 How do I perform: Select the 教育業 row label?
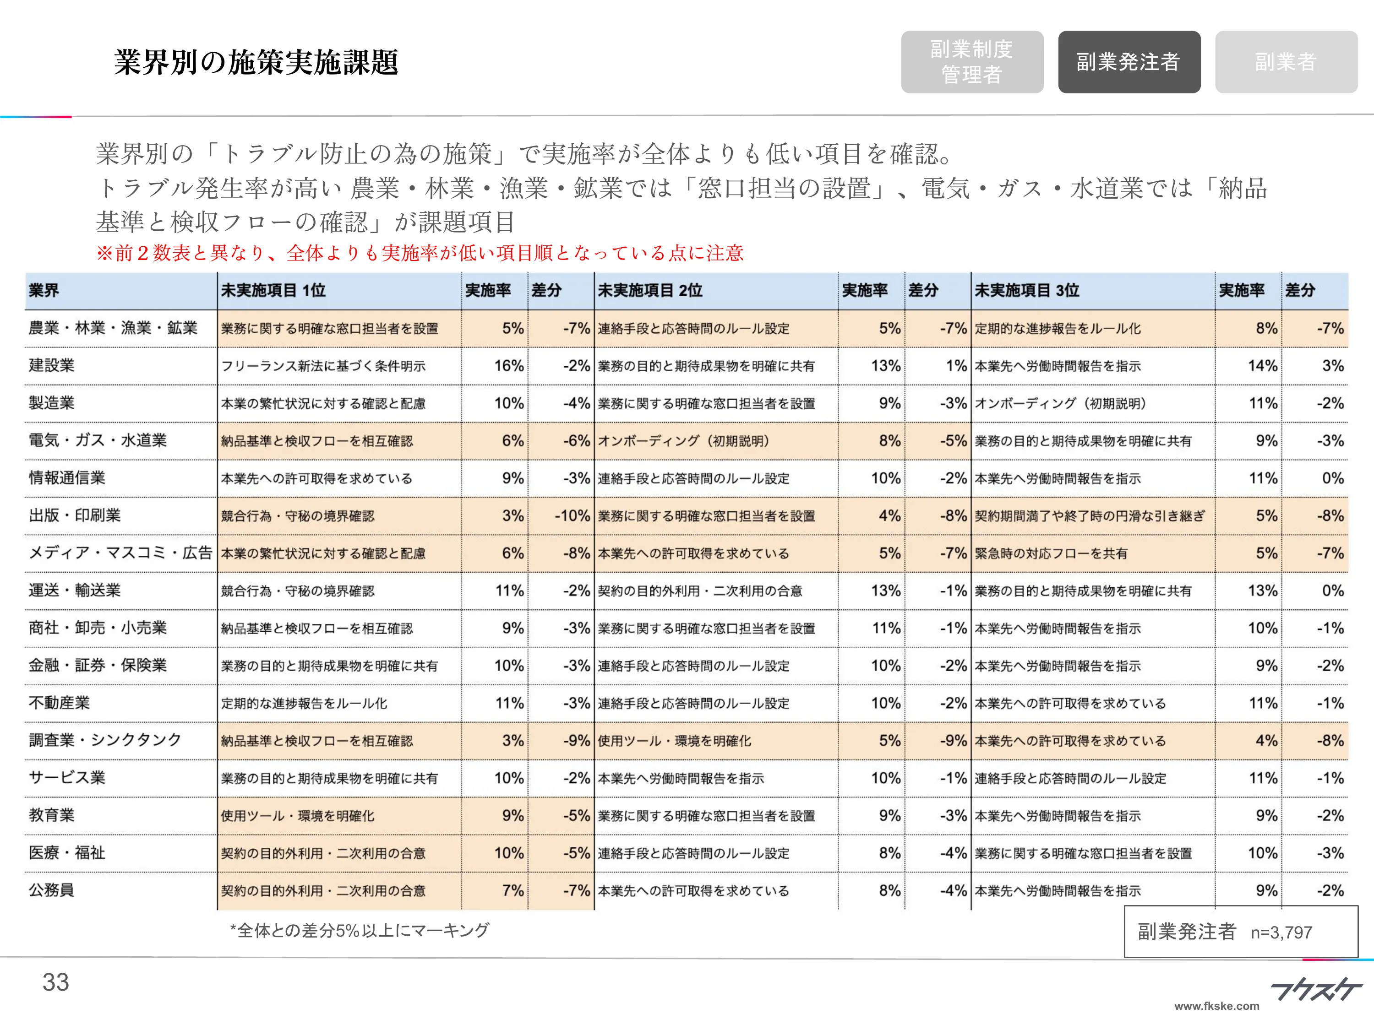pos(52,815)
